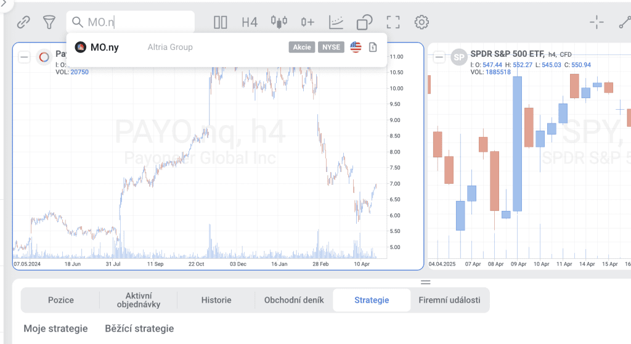The image size is (631, 344).
Task: Click the US flag icon in result
Action: (x=356, y=47)
